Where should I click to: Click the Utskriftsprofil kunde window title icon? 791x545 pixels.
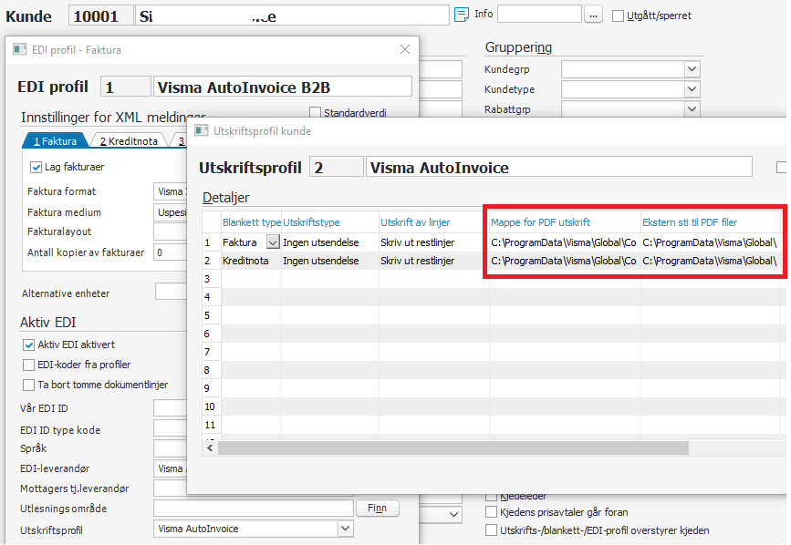[x=202, y=131]
